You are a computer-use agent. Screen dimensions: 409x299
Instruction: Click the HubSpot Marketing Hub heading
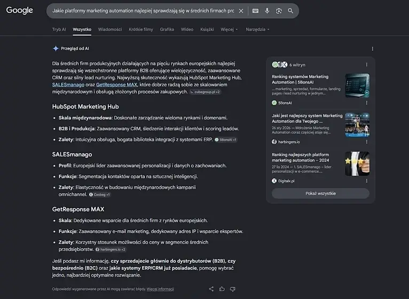click(85, 107)
